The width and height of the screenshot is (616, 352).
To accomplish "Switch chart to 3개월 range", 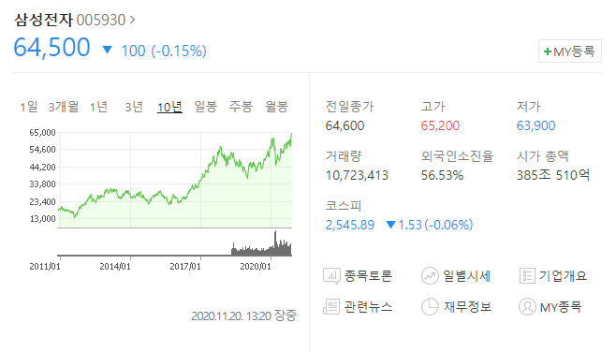I will click(64, 107).
